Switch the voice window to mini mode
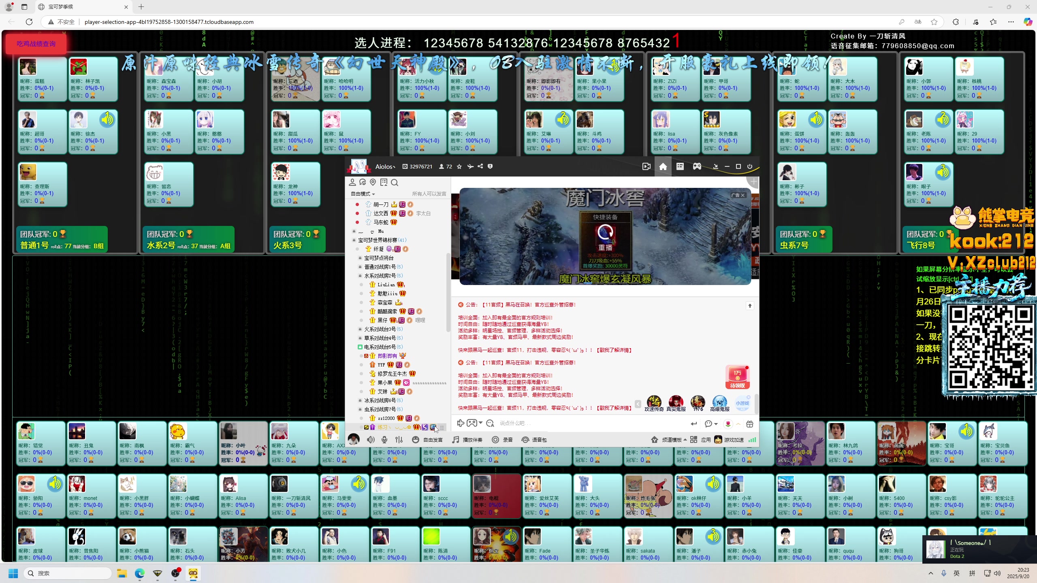1037x583 pixels. click(715, 166)
